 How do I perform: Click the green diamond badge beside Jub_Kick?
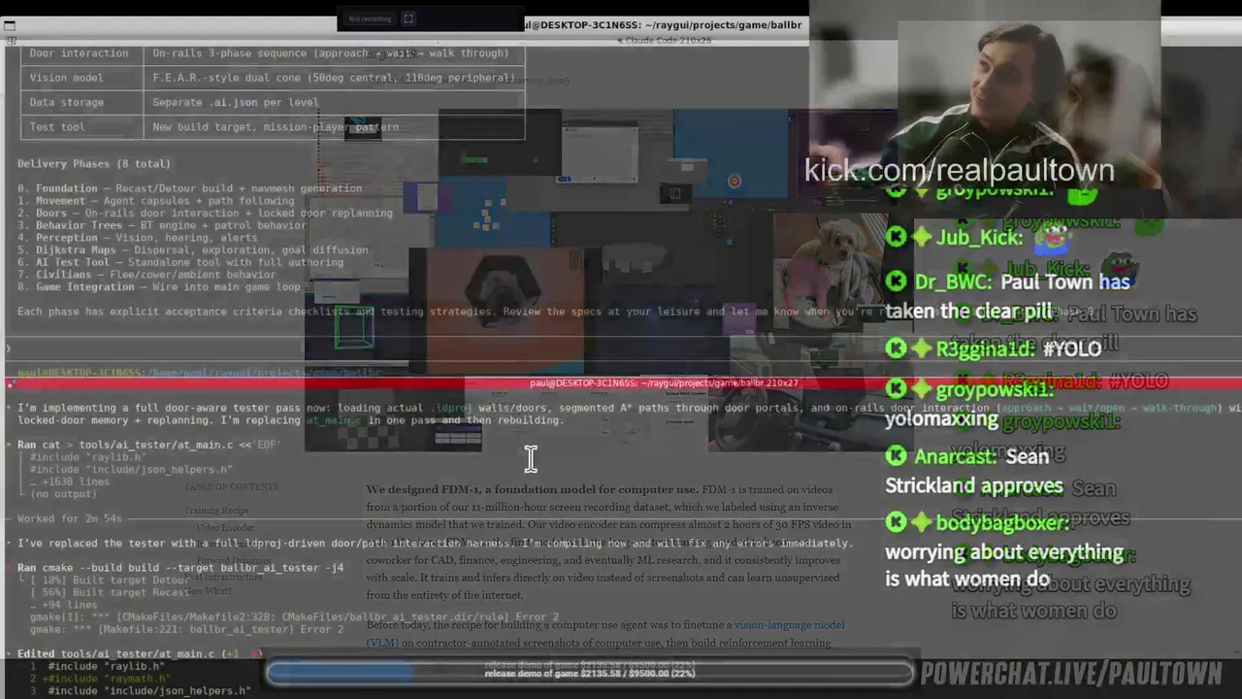pyautogui.click(x=921, y=237)
